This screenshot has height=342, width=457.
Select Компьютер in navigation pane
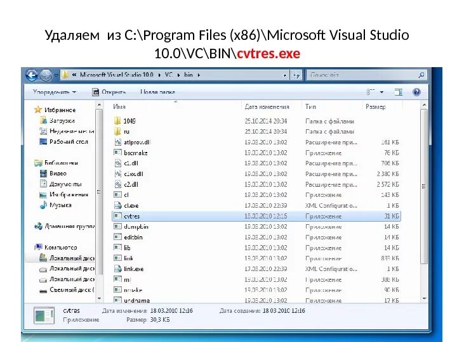pos(60,248)
